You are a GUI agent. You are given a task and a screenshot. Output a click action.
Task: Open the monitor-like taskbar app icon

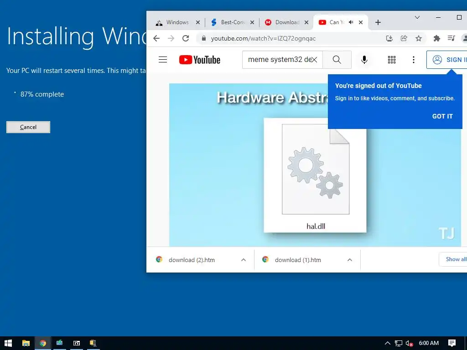pos(60,343)
